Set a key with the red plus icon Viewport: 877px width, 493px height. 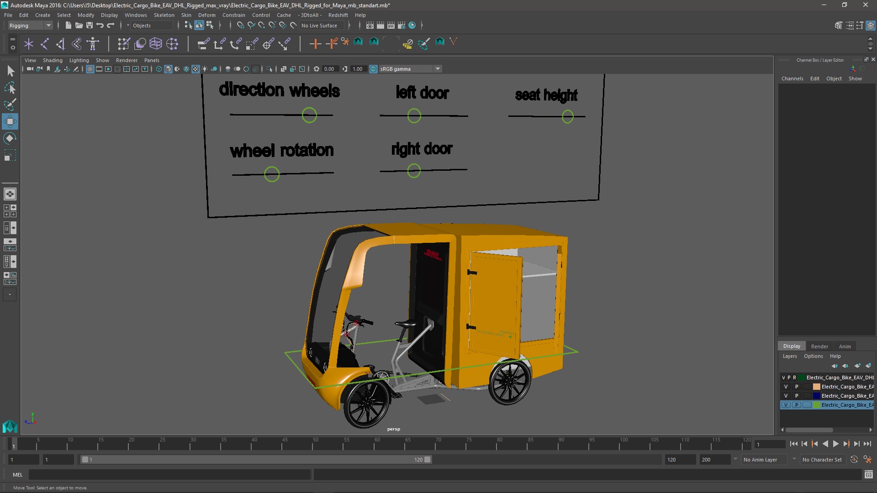click(x=315, y=44)
